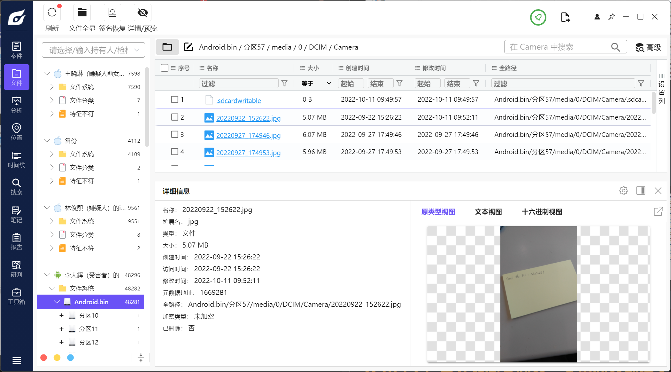Open the 等于 size comparison dropdown
Image resolution: width=671 pixels, height=372 pixels.
pyautogui.click(x=316, y=83)
